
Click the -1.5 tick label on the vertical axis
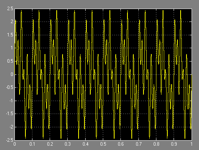[x=10, y=114]
